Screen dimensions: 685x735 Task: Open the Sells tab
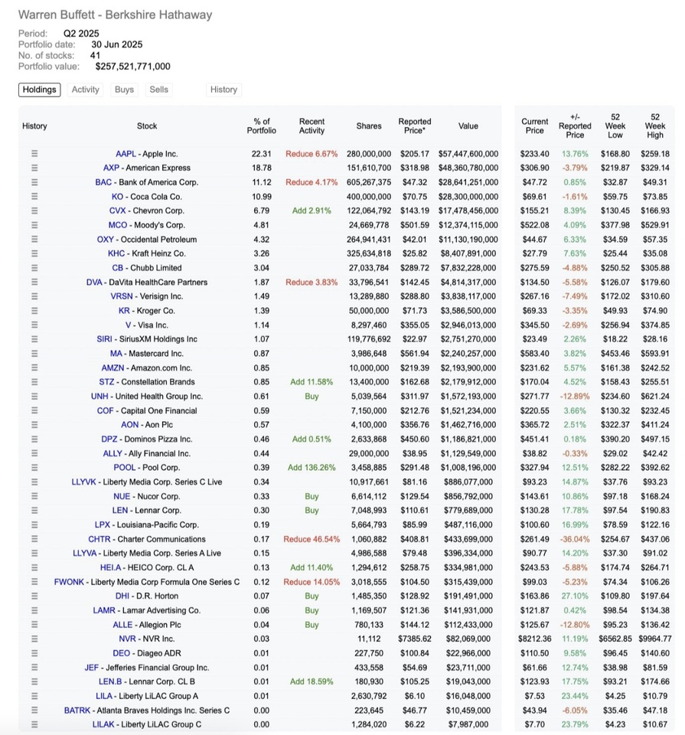tap(159, 90)
